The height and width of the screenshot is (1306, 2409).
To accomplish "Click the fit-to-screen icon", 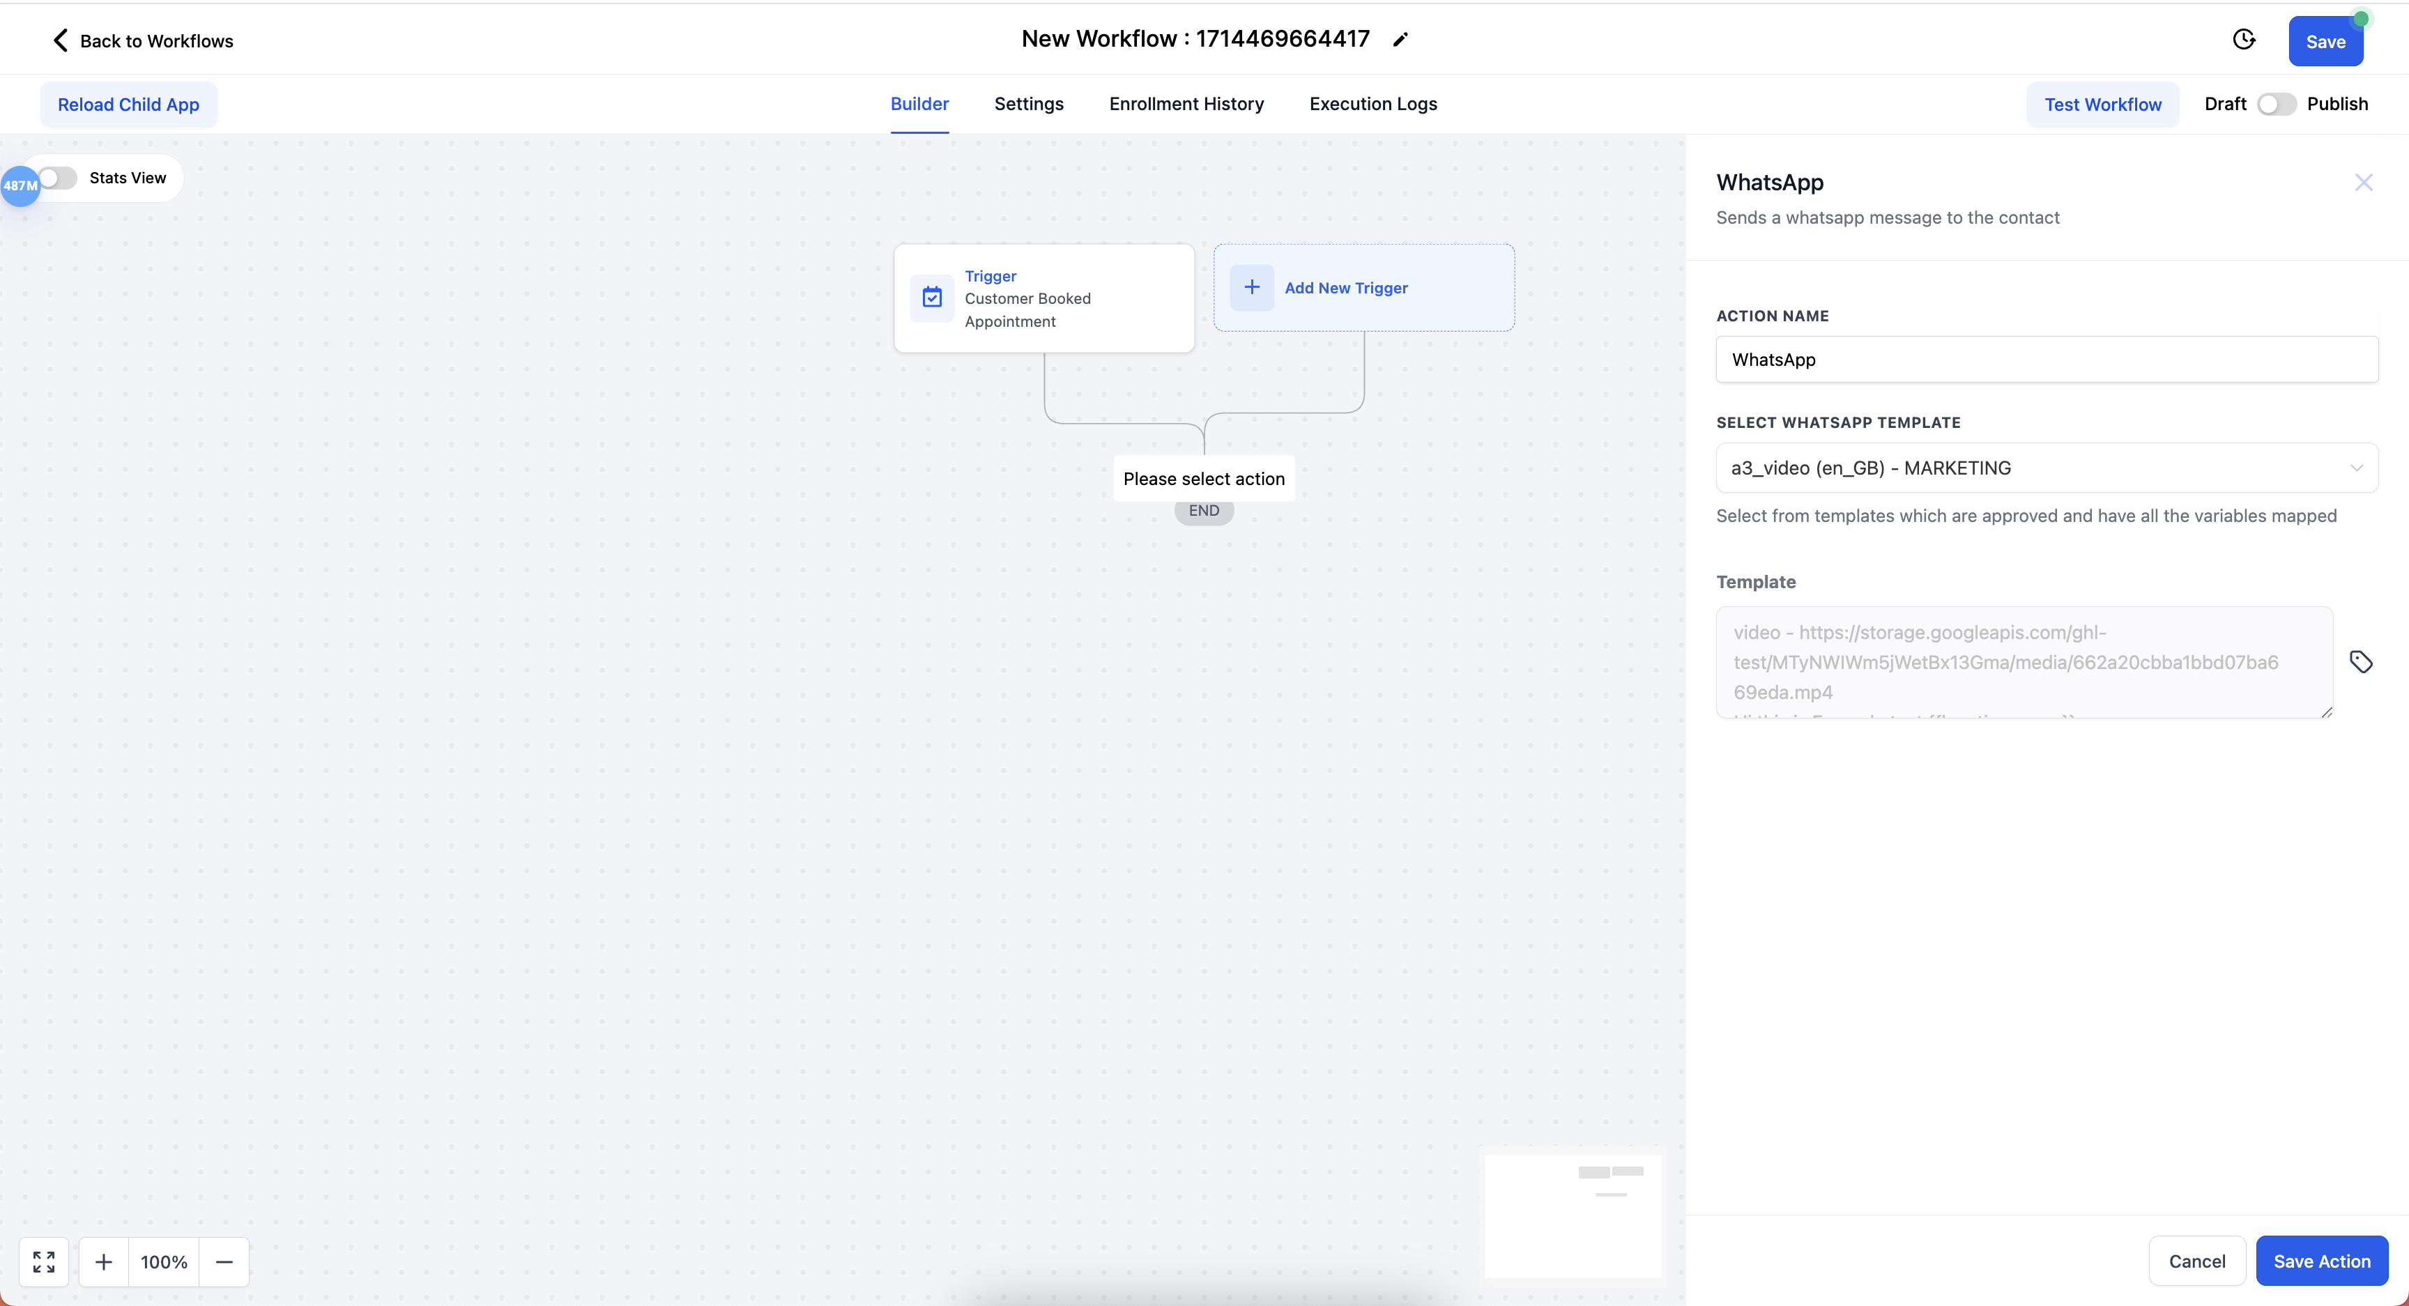I will click(44, 1261).
